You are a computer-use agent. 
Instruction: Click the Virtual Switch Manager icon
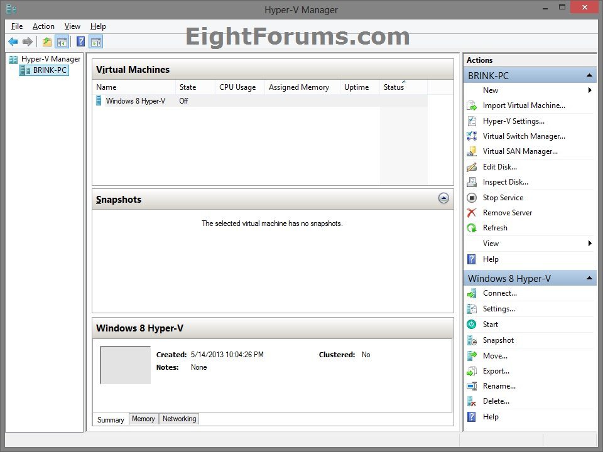(472, 136)
